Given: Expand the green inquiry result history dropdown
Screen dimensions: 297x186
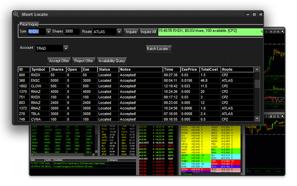Looking at the screenshot, I should (262, 32).
